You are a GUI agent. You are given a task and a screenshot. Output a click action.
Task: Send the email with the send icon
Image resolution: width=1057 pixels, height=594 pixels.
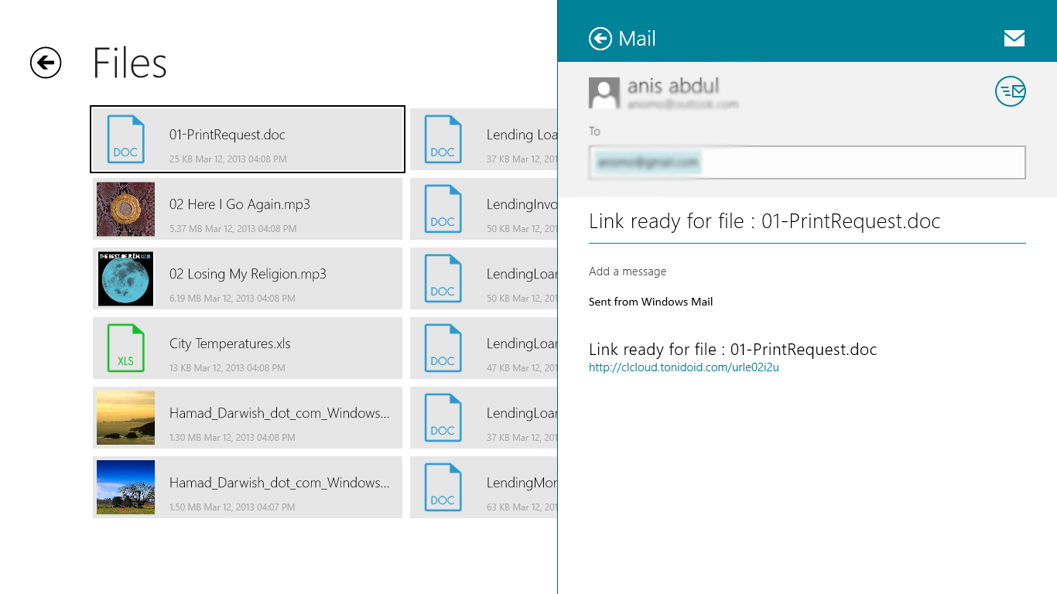pos(1010,91)
